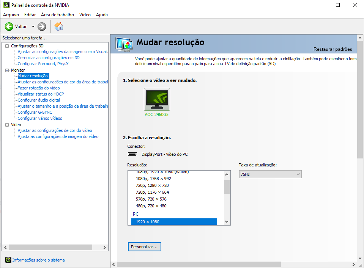This screenshot has height=268, width=364.
Task: Open Ajustar as configurações de cor da área de trabalho
Action: point(63,82)
